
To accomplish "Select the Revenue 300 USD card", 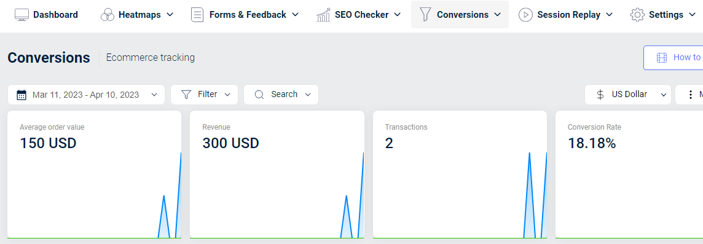I will (x=277, y=175).
